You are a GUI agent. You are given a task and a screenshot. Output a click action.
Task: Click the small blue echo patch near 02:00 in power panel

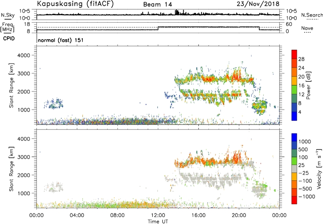(x=54, y=104)
